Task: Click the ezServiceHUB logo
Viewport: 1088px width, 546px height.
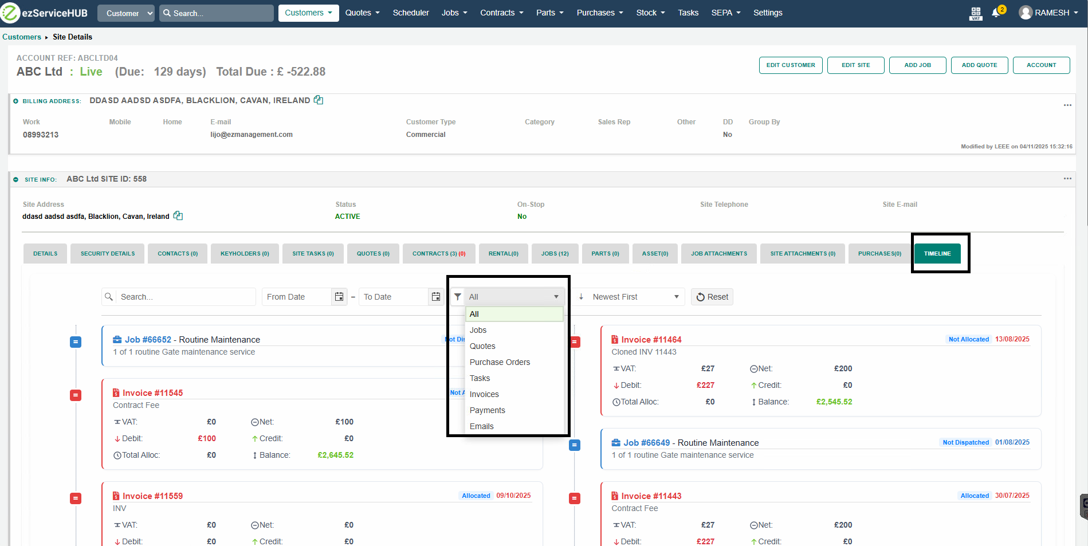Action: pyautogui.click(x=45, y=13)
